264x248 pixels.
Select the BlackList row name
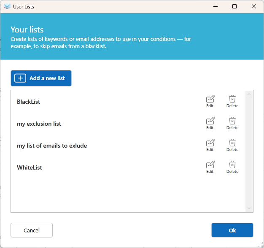point(28,102)
